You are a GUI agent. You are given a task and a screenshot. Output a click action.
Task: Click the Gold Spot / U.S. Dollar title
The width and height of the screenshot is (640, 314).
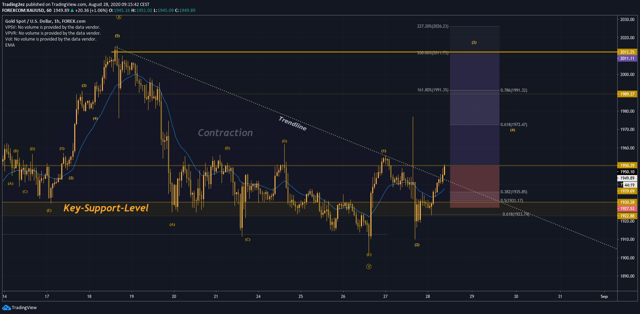[45, 21]
